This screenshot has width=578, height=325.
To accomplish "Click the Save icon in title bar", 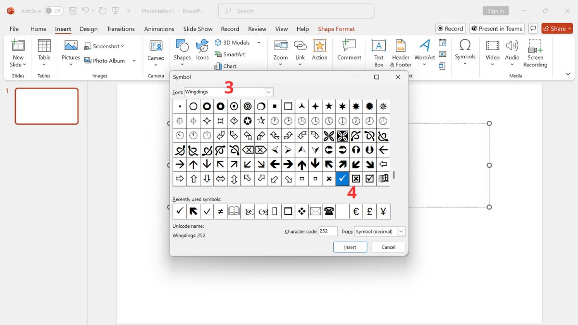I will pyautogui.click(x=72, y=11).
